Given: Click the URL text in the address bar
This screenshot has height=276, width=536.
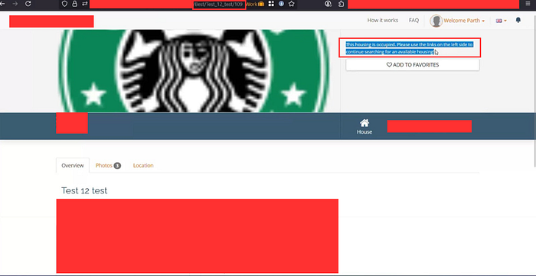Looking at the screenshot, I should click(x=219, y=4).
